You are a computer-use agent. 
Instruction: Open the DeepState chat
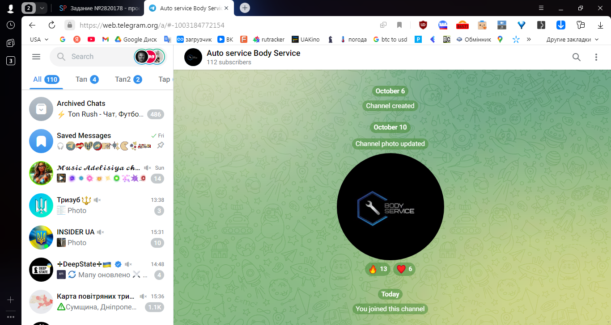(97, 270)
